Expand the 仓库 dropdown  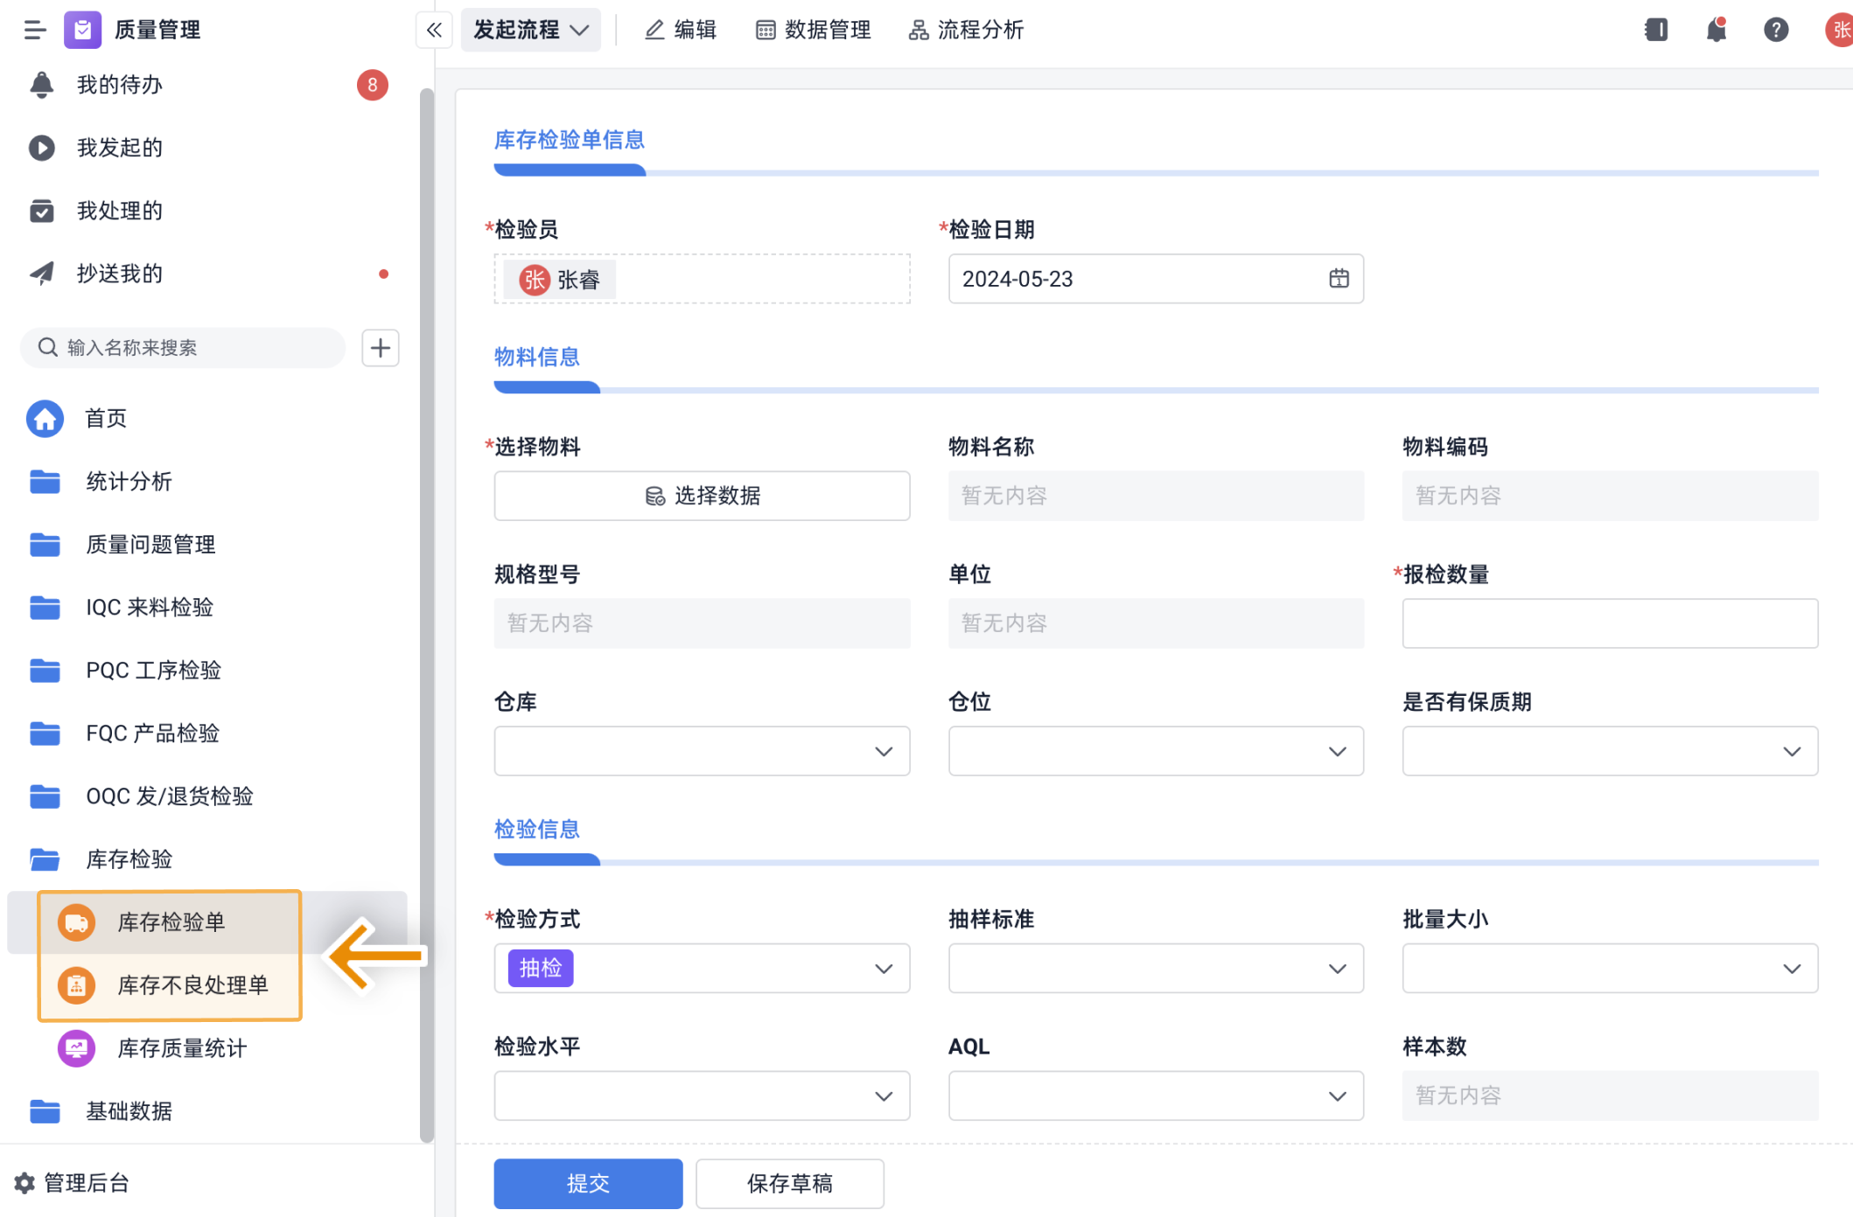click(x=702, y=751)
